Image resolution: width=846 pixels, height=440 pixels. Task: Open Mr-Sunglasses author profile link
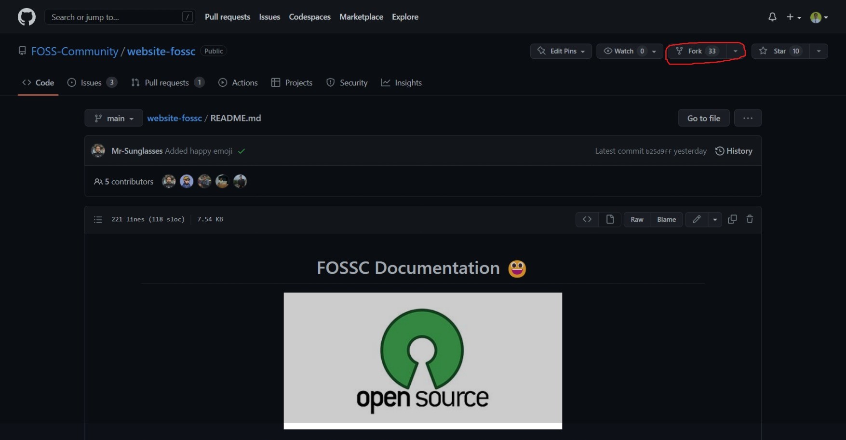coord(137,151)
